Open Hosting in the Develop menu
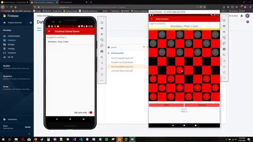253x142 pixels. tap(11, 49)
